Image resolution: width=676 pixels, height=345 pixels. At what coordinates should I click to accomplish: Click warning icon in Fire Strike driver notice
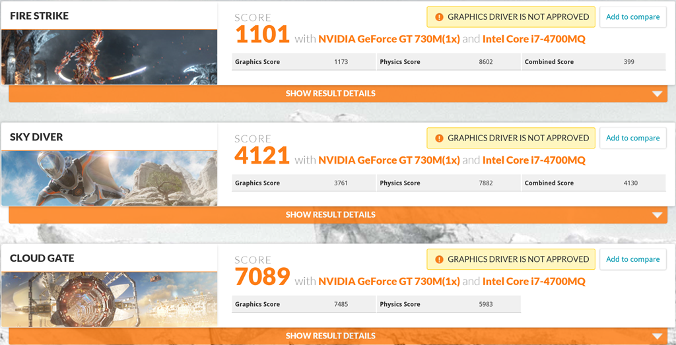click(439, 17)
